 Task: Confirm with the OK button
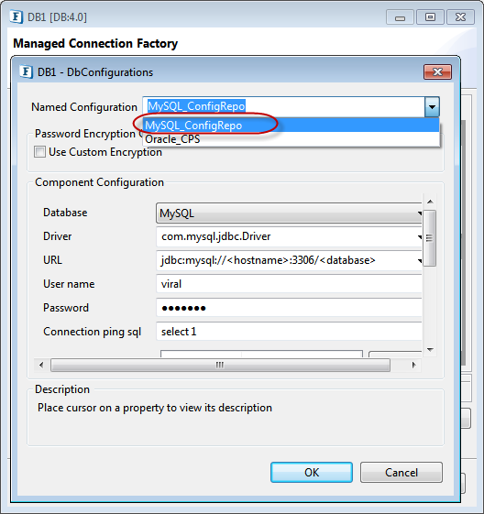point(312,473)
